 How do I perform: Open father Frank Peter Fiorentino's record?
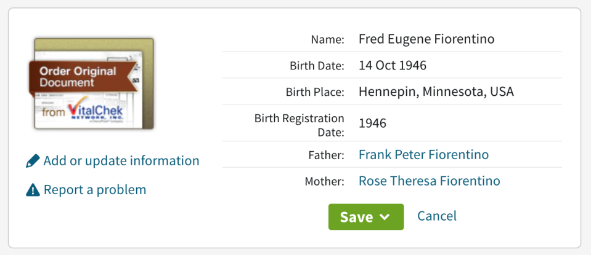point(423,154)
